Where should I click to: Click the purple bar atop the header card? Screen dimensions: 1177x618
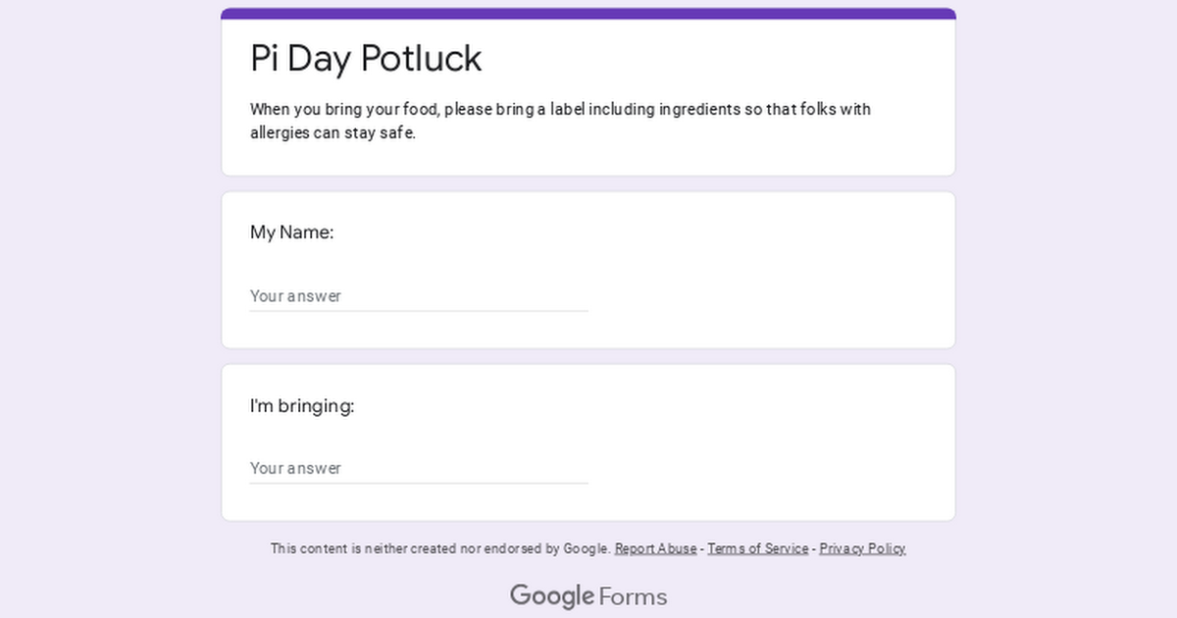click(x=588, y=14)
